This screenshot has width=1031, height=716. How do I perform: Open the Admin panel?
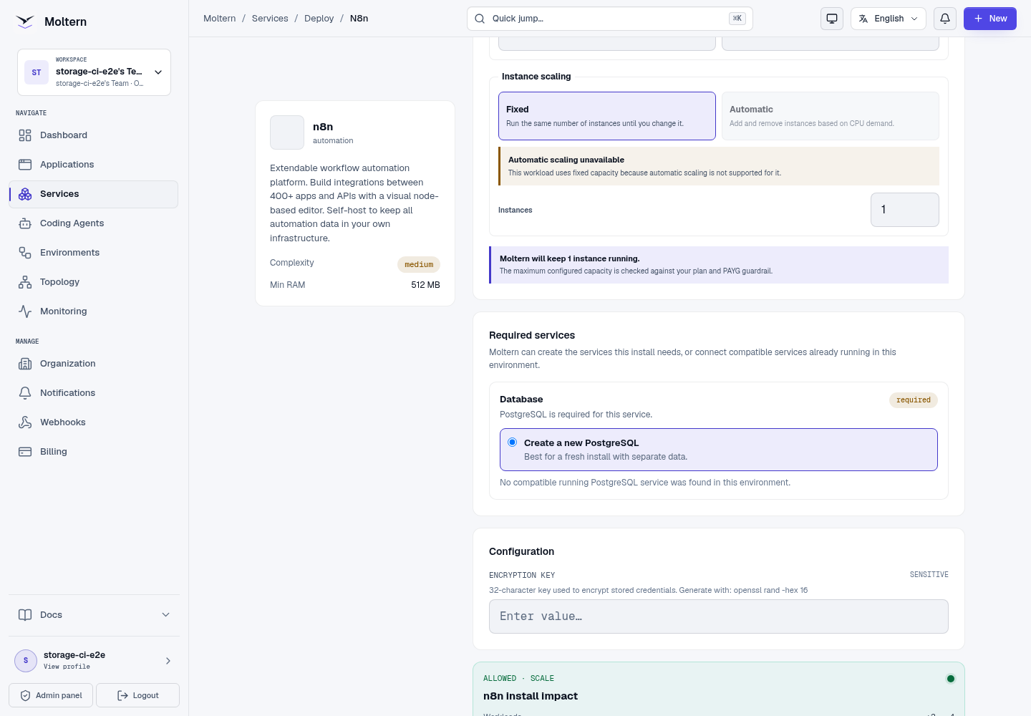click(51, 695)
